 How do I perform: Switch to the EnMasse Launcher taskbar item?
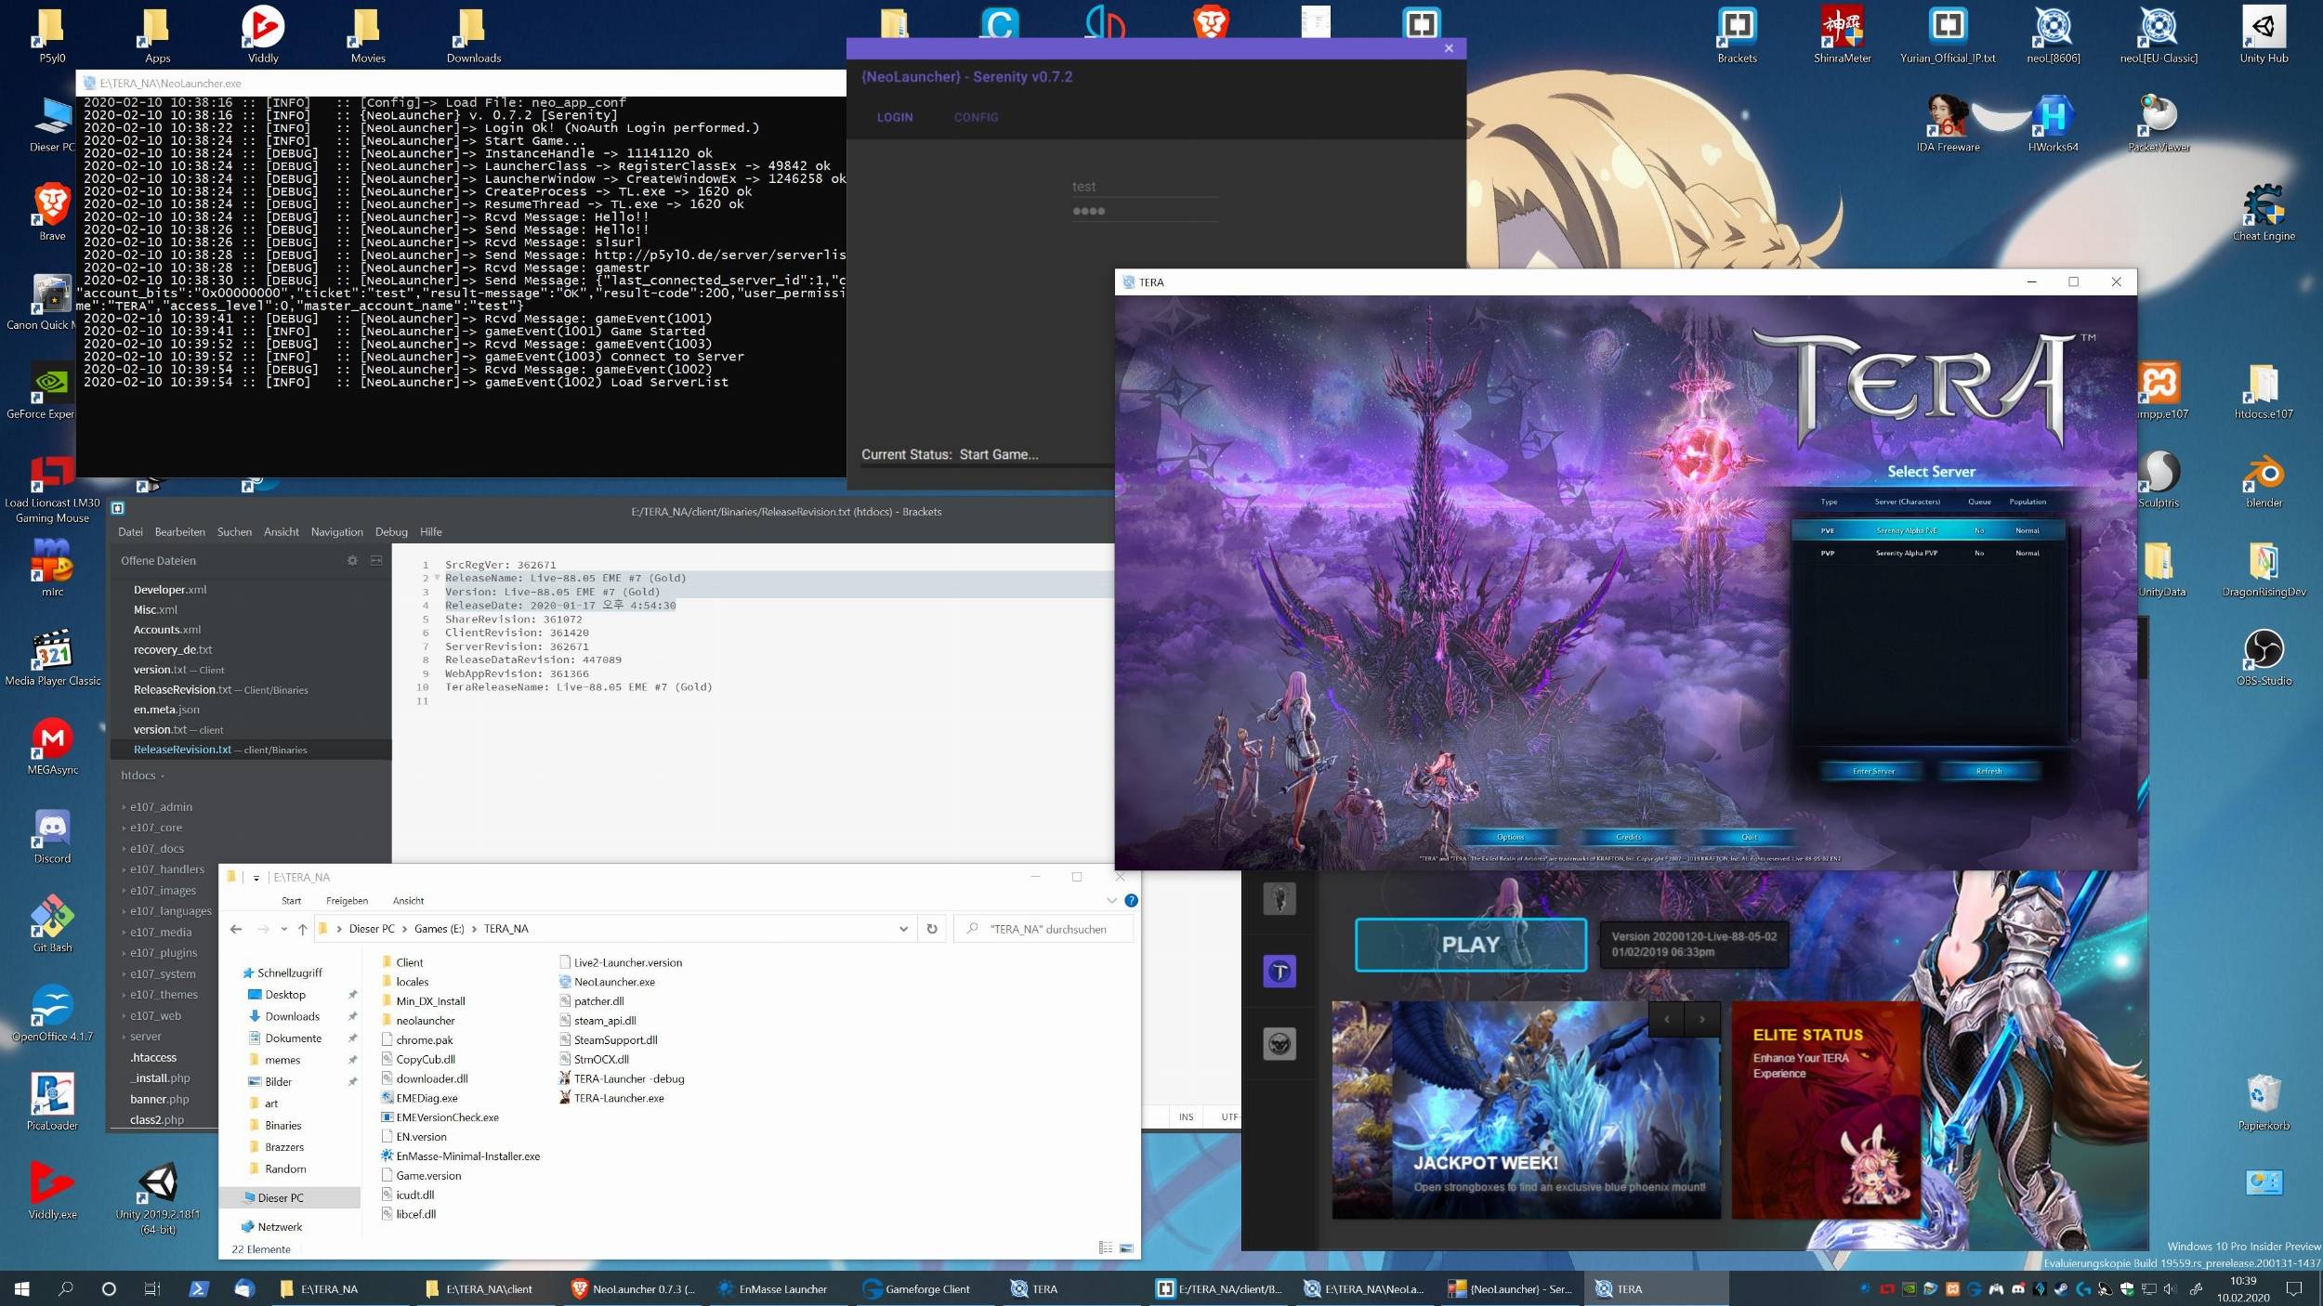(773, 1288)
